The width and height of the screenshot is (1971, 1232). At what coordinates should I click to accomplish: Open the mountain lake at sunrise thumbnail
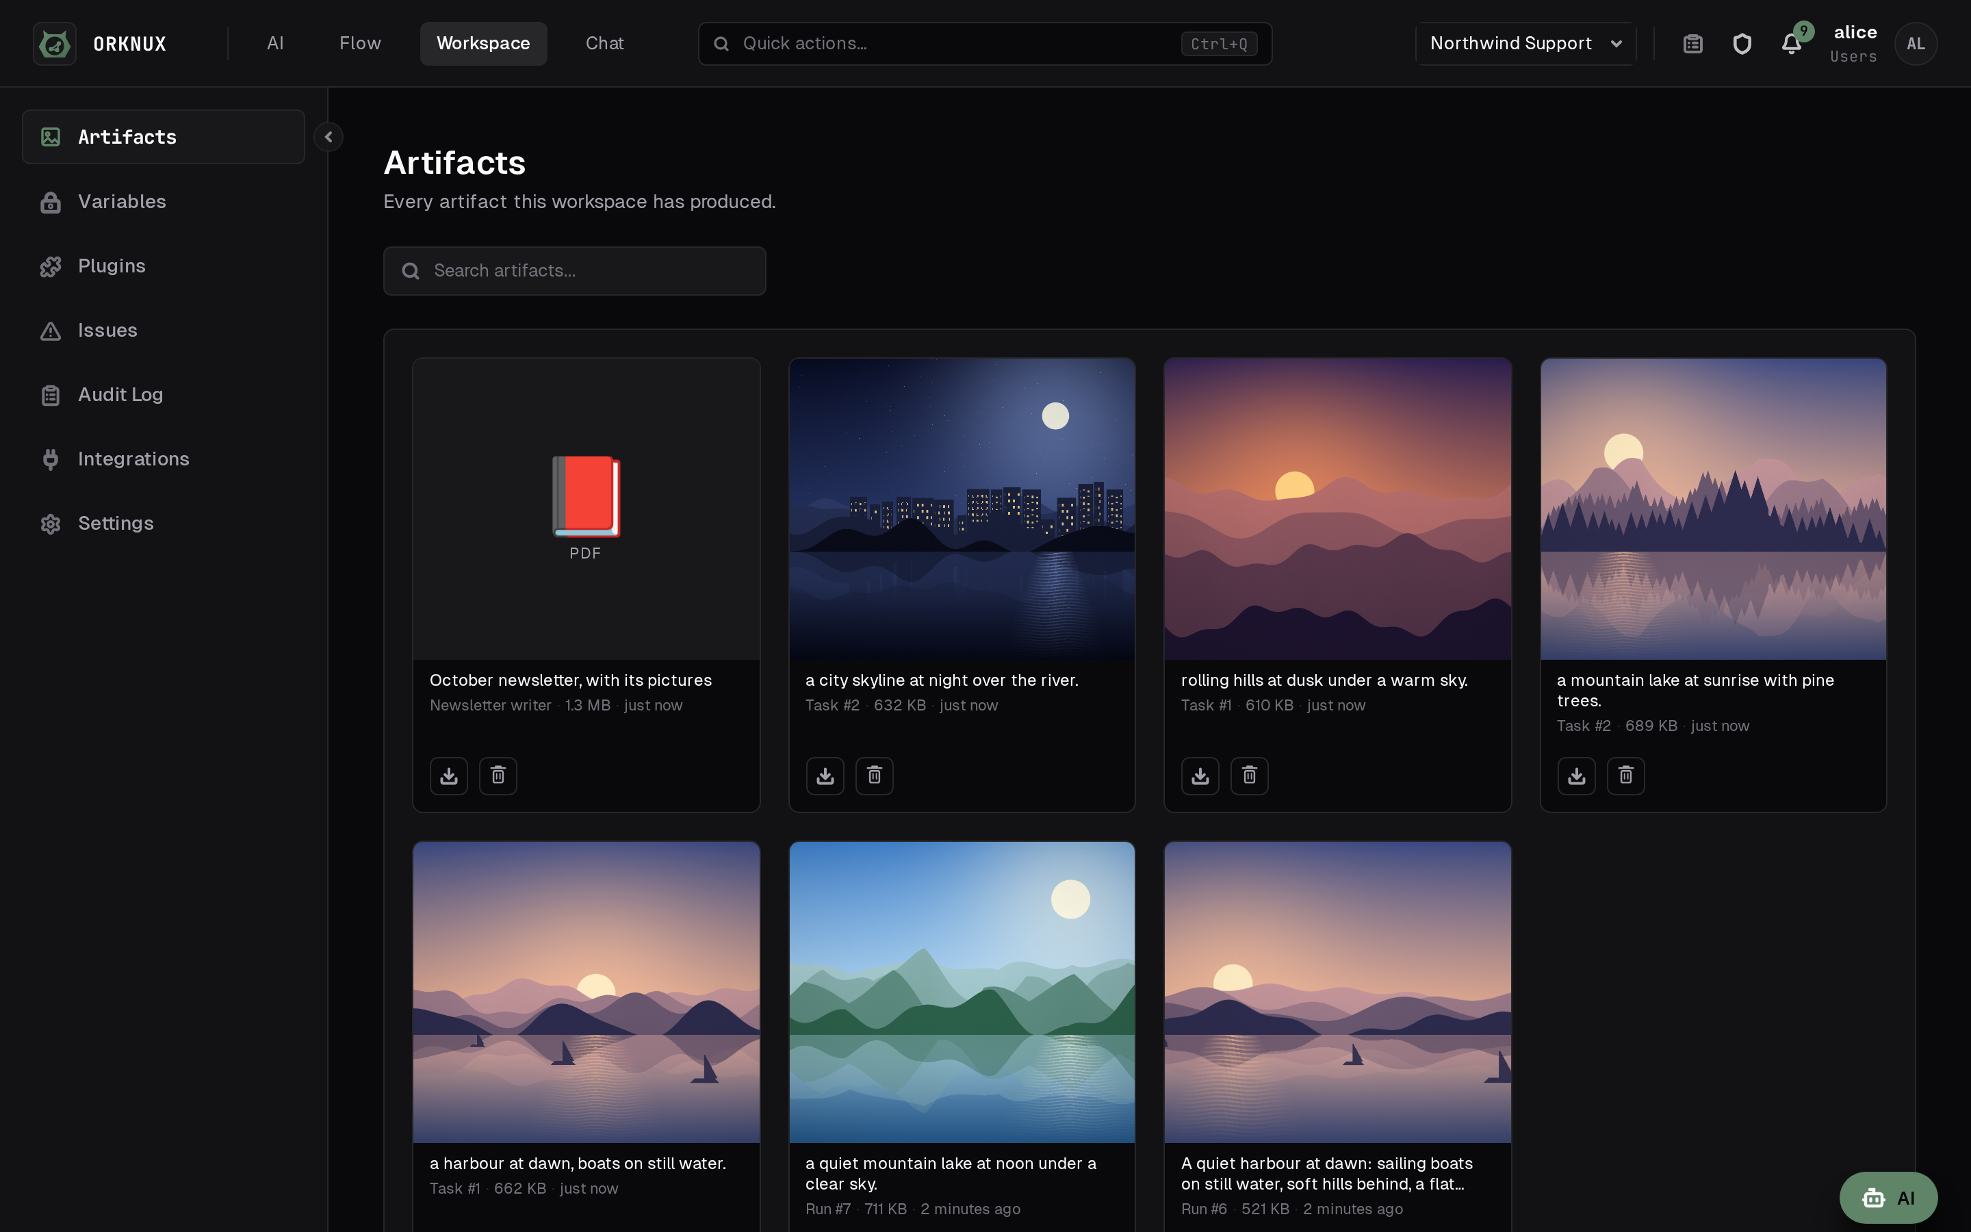coord(1713,509)
